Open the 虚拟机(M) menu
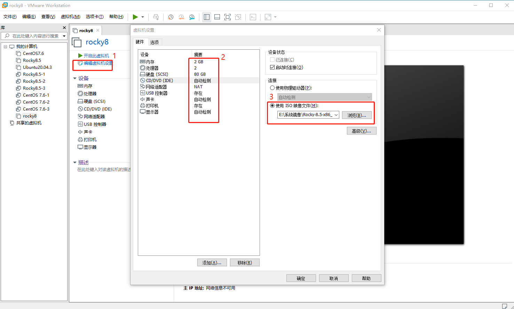This screenshot has width=514, height=309. pyautogui.click(x=71, y=17)
